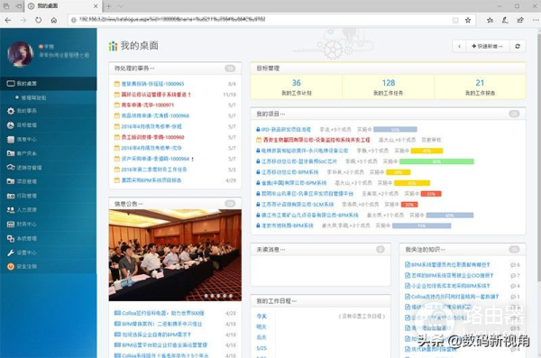Click the lock icon beside the IPD project
Viewport: 541px width, 358px height.
(258, 130)
